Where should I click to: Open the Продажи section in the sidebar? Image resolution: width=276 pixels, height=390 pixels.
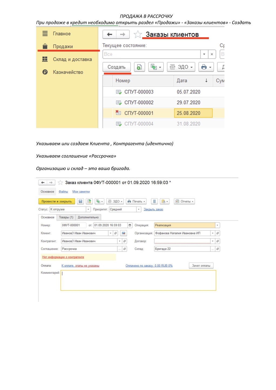point(63,46)
